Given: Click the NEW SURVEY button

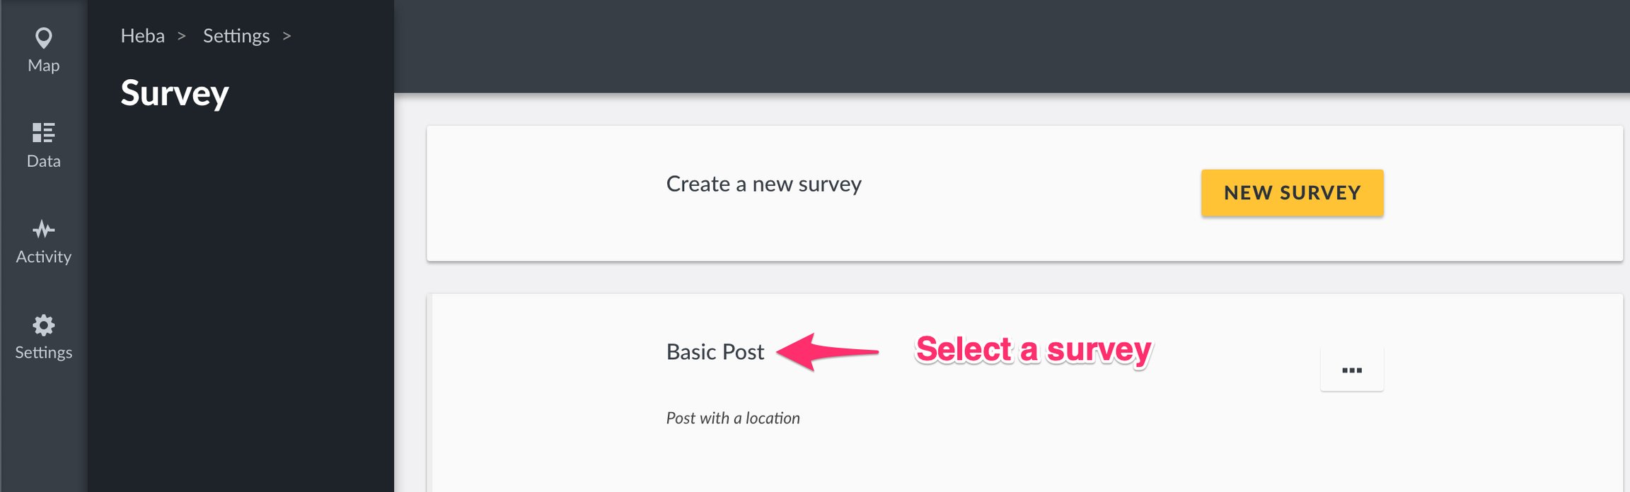Looking at the screenshot, I should [x=1293, y=192].
